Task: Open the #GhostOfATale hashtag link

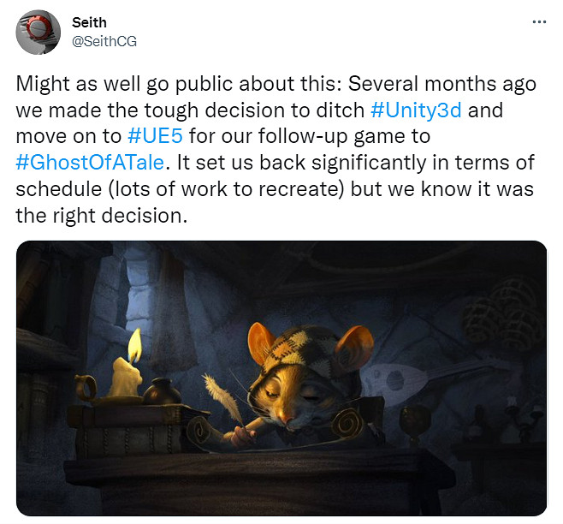Action: [x=90, y=163]
